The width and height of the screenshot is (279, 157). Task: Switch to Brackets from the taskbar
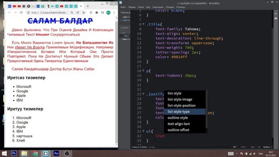[x=46, y=154]
